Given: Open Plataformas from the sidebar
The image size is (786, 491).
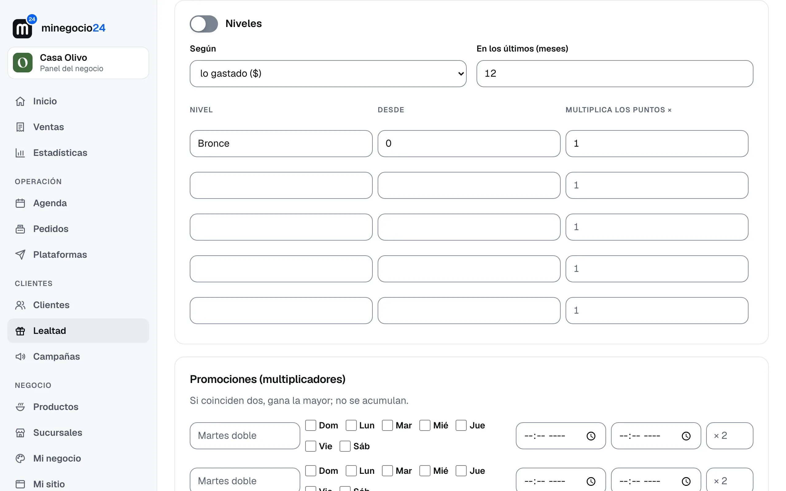Looking at the screenshot, I should 78,255.
